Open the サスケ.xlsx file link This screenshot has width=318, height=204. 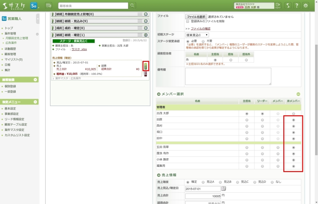pos(79,49)
